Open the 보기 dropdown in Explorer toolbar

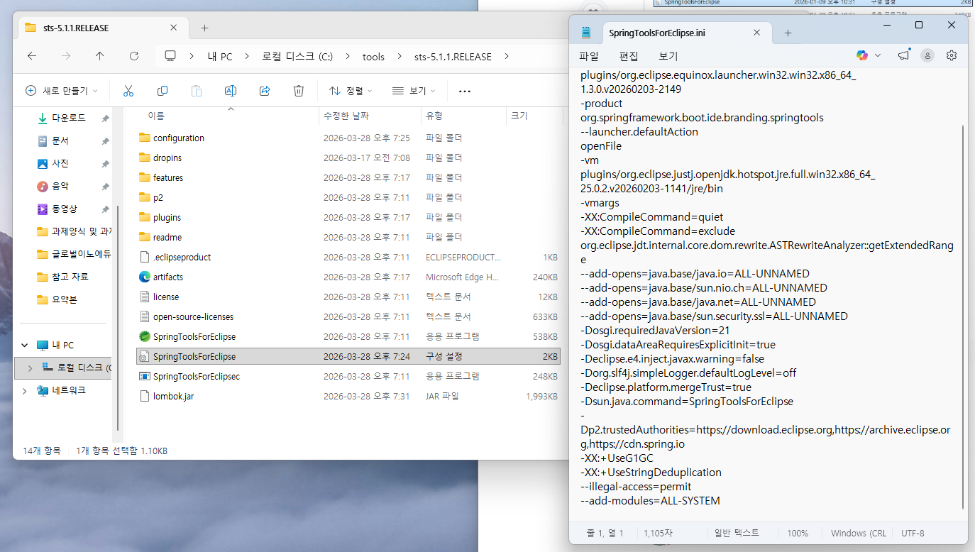414,91
